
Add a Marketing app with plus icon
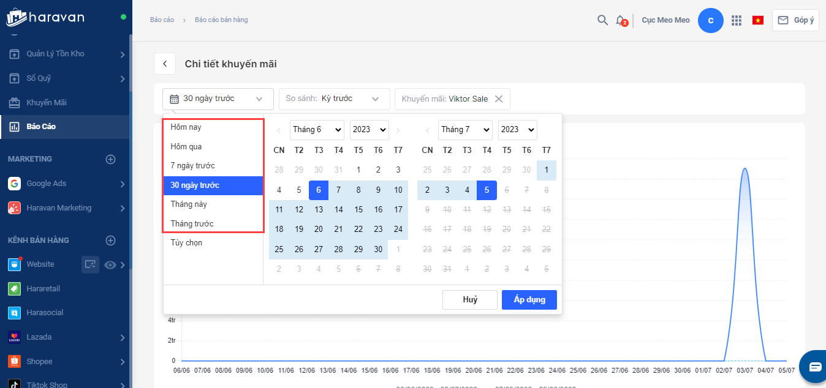[x=111, y=159]
